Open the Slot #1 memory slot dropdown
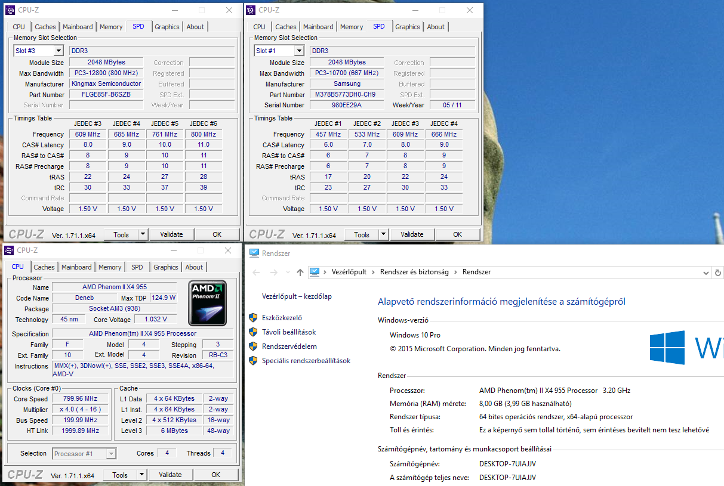This screenshot has width=724, height=486. [298, 51]
